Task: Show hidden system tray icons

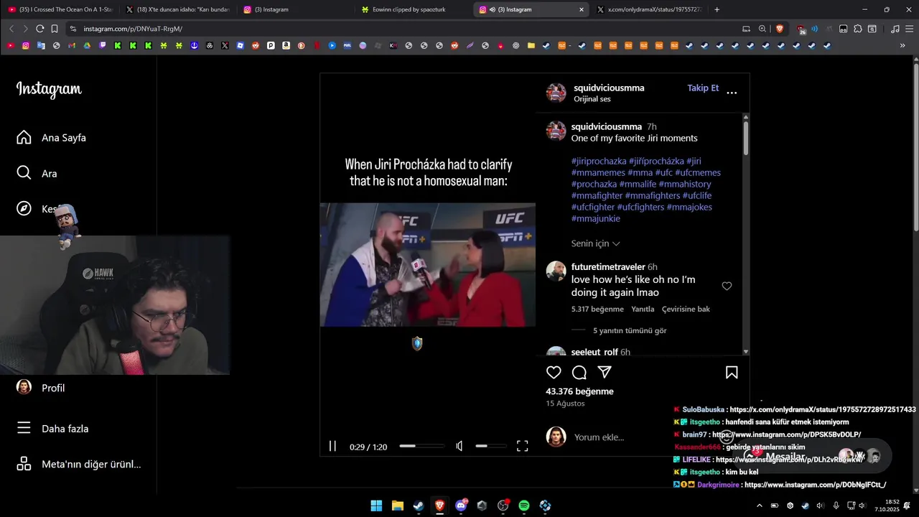Action: [760, 506]
